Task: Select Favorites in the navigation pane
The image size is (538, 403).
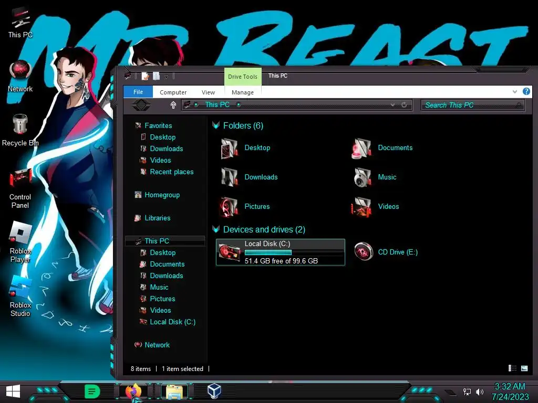Action: pos(158,125)
